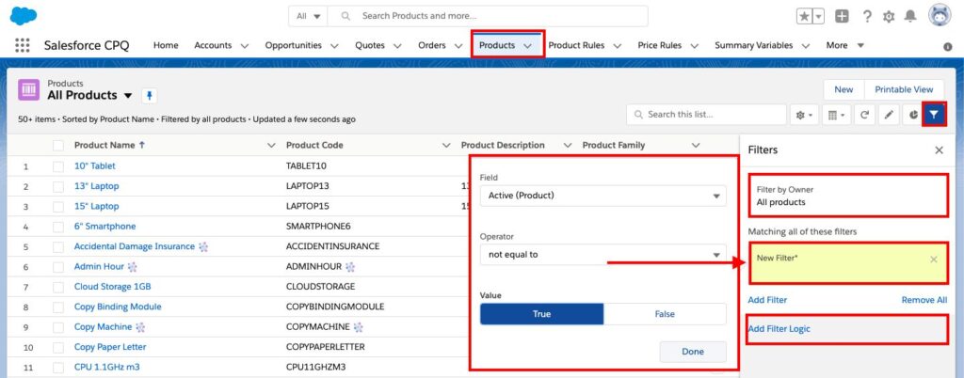Check the 6" Smartphone row checkbox

click(58, 227)
